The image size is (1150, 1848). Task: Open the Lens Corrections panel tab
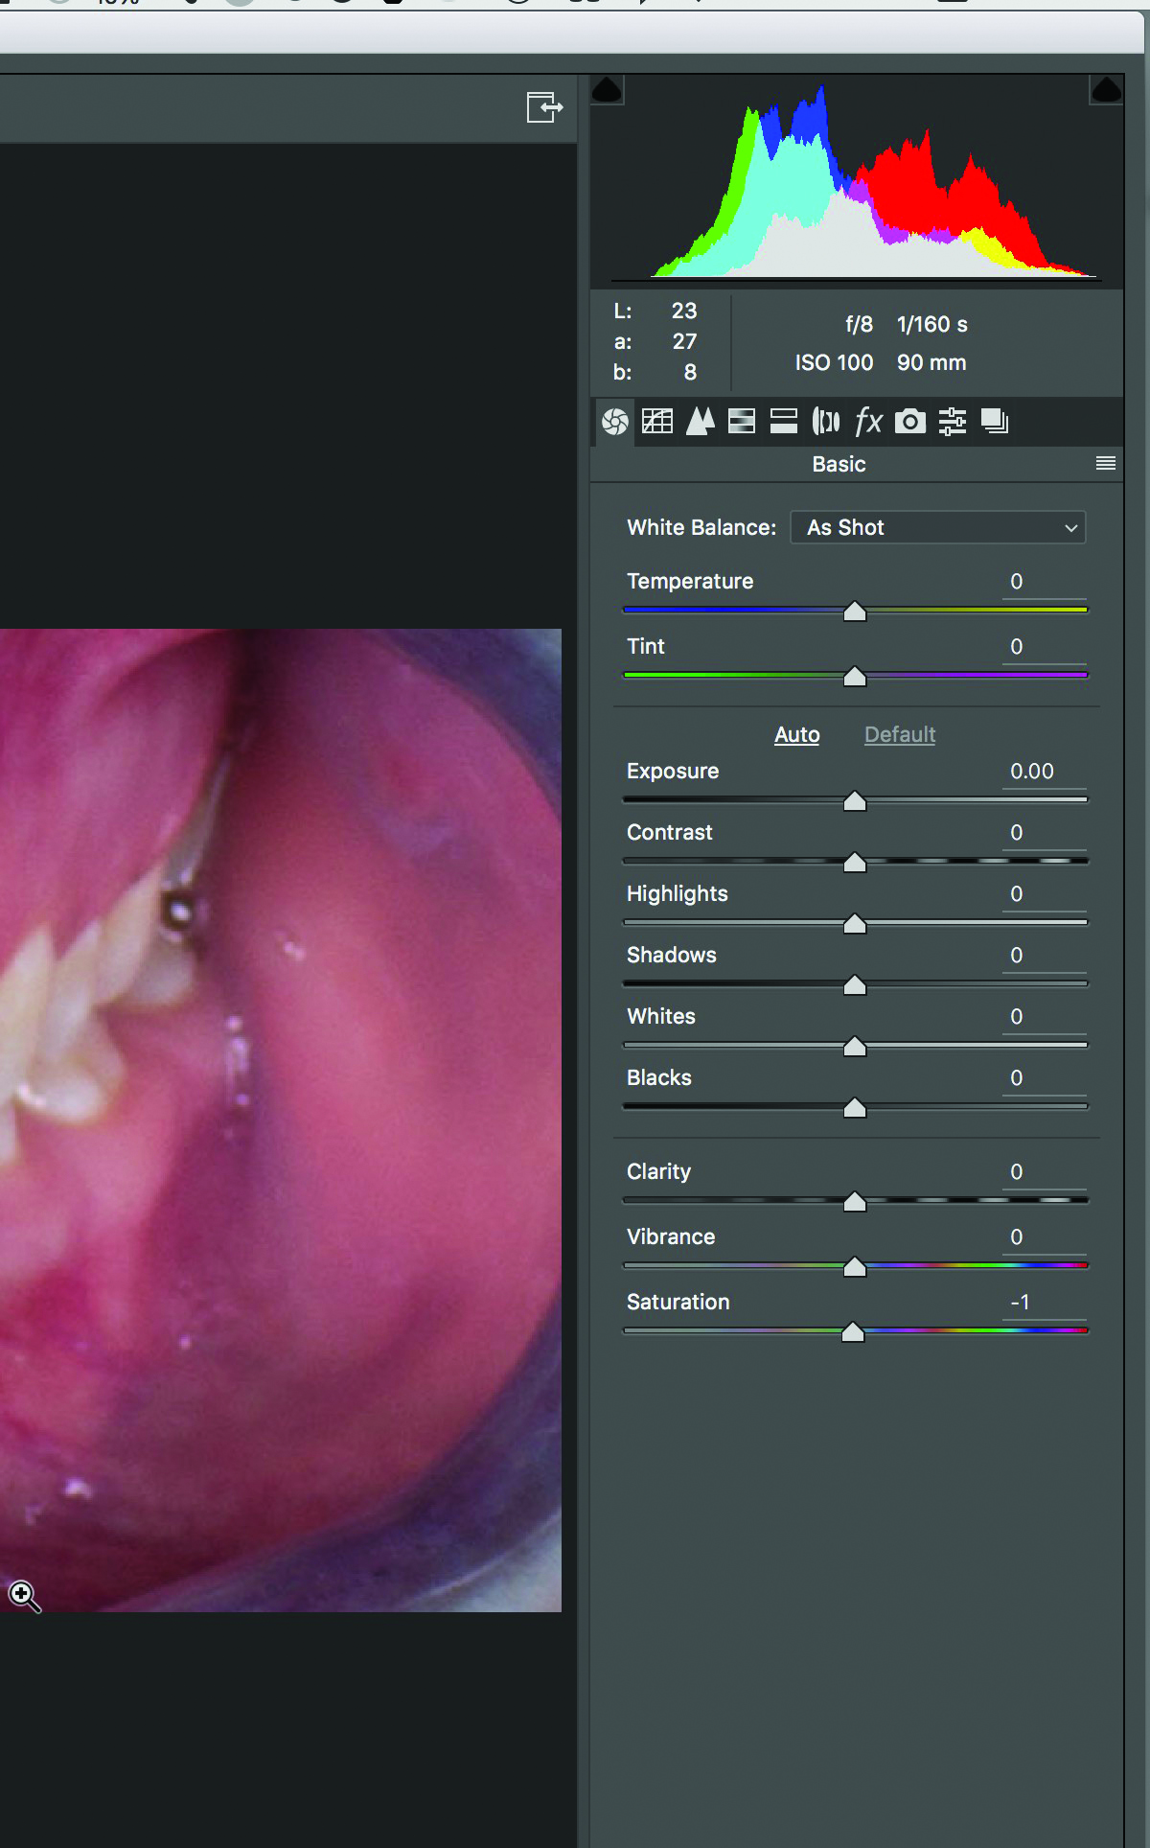coord(826,421)
